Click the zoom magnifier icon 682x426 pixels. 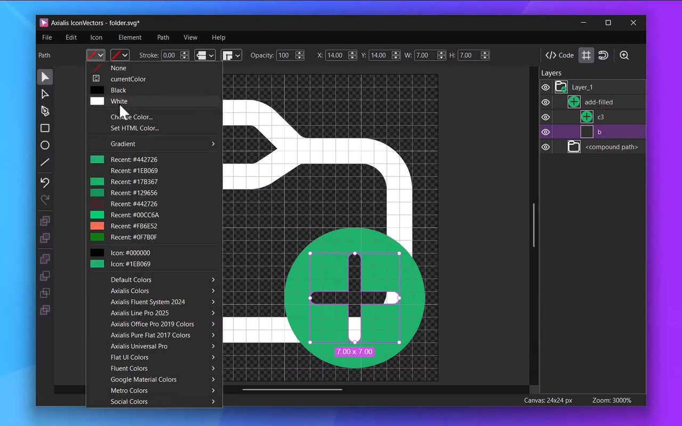624,55
